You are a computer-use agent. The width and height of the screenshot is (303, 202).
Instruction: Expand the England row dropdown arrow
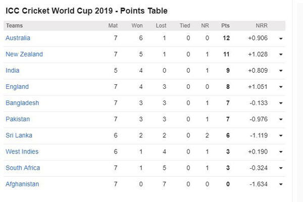tap(281, 87)
